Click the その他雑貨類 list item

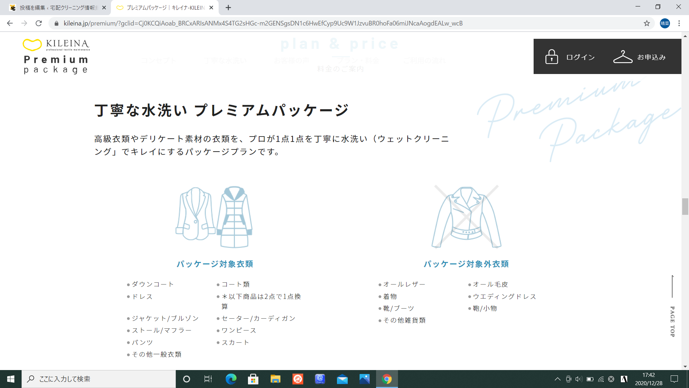404,320
